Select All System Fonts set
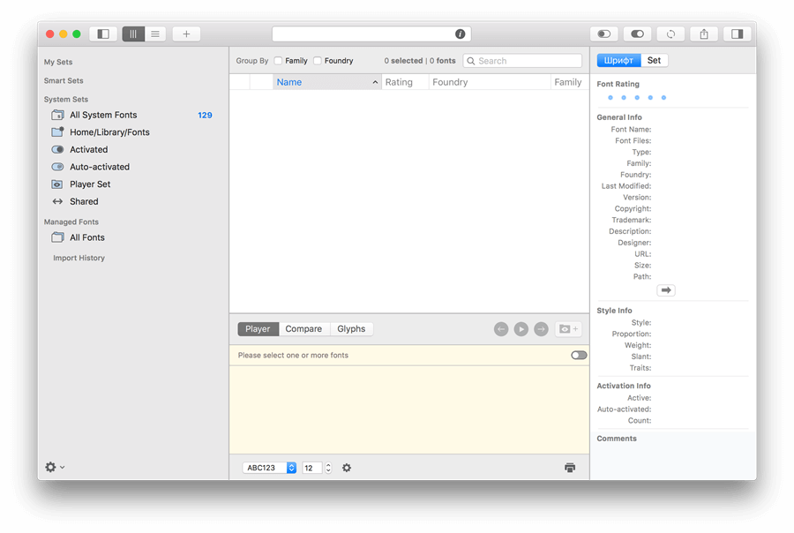This screenshot has width=794, height=533. (131, 115)
